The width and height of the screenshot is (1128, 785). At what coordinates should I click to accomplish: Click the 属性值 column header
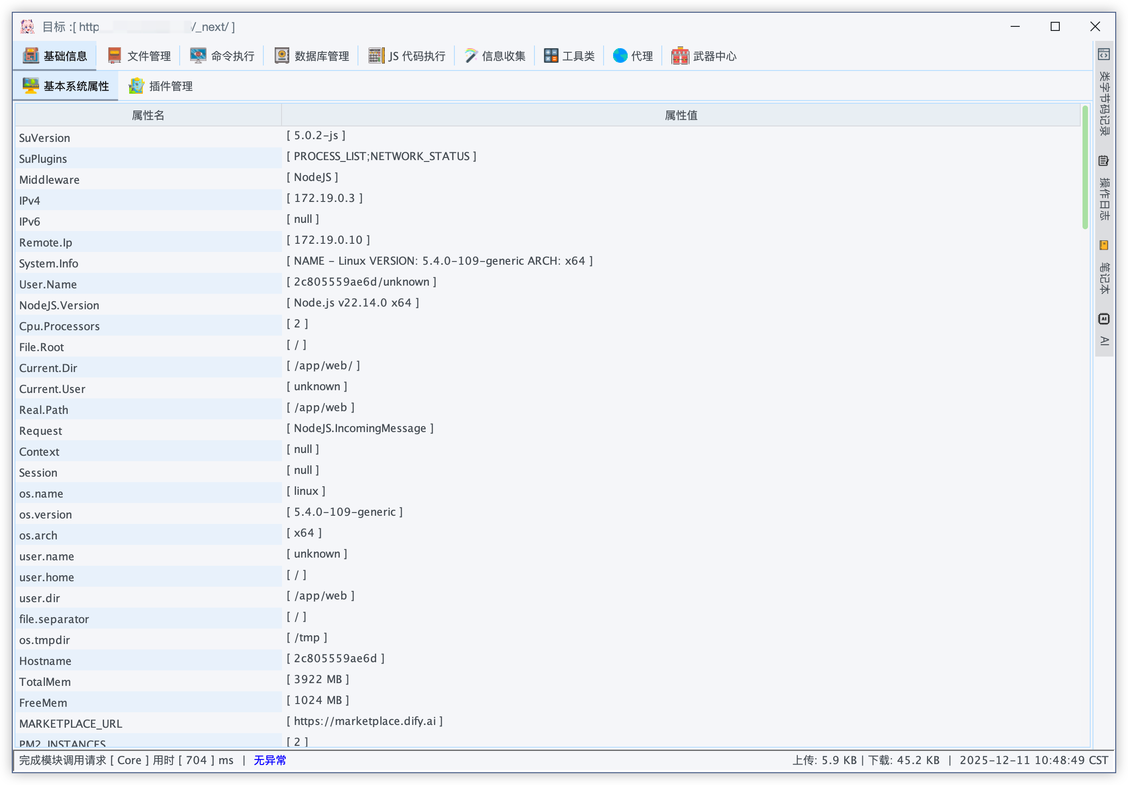[681, 115]
